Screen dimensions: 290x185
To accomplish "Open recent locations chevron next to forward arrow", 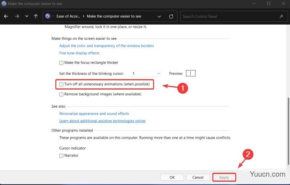I will pyautogui.click(x=26, y=16).
